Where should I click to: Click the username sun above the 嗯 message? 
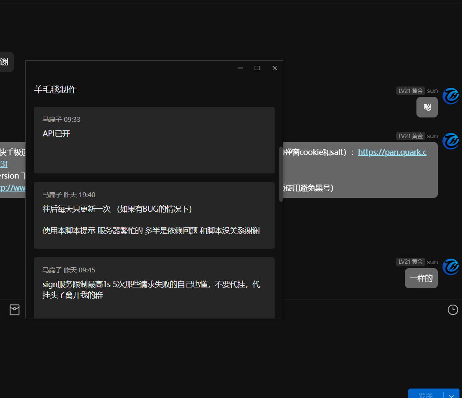pyautogui.click(x=432, y=91)
